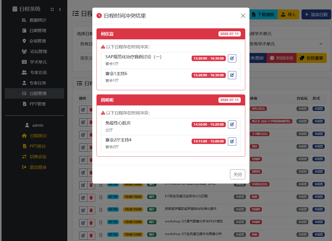The height and width of the screenshot is (241, 332).
Task: Edit the workshop: EIT通气图像分析与PEEP滴定 row
Action: point(83,223)
